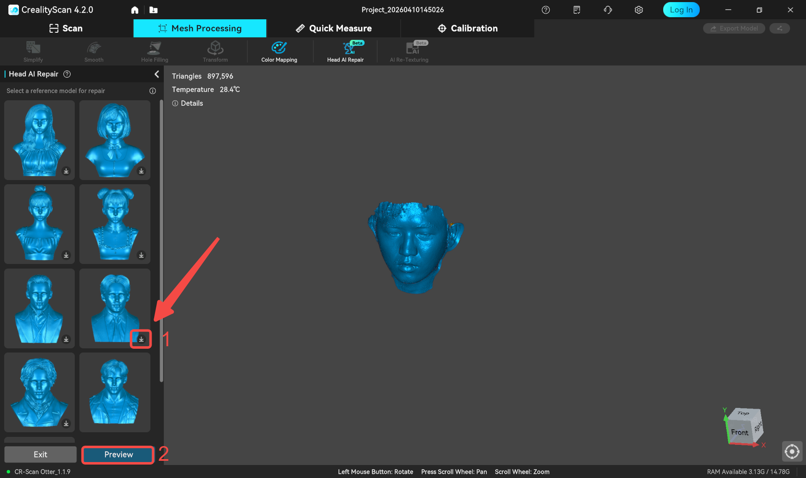The image size is (806, 478).
Task: Click the Preview button
Action: click(118, 454)
